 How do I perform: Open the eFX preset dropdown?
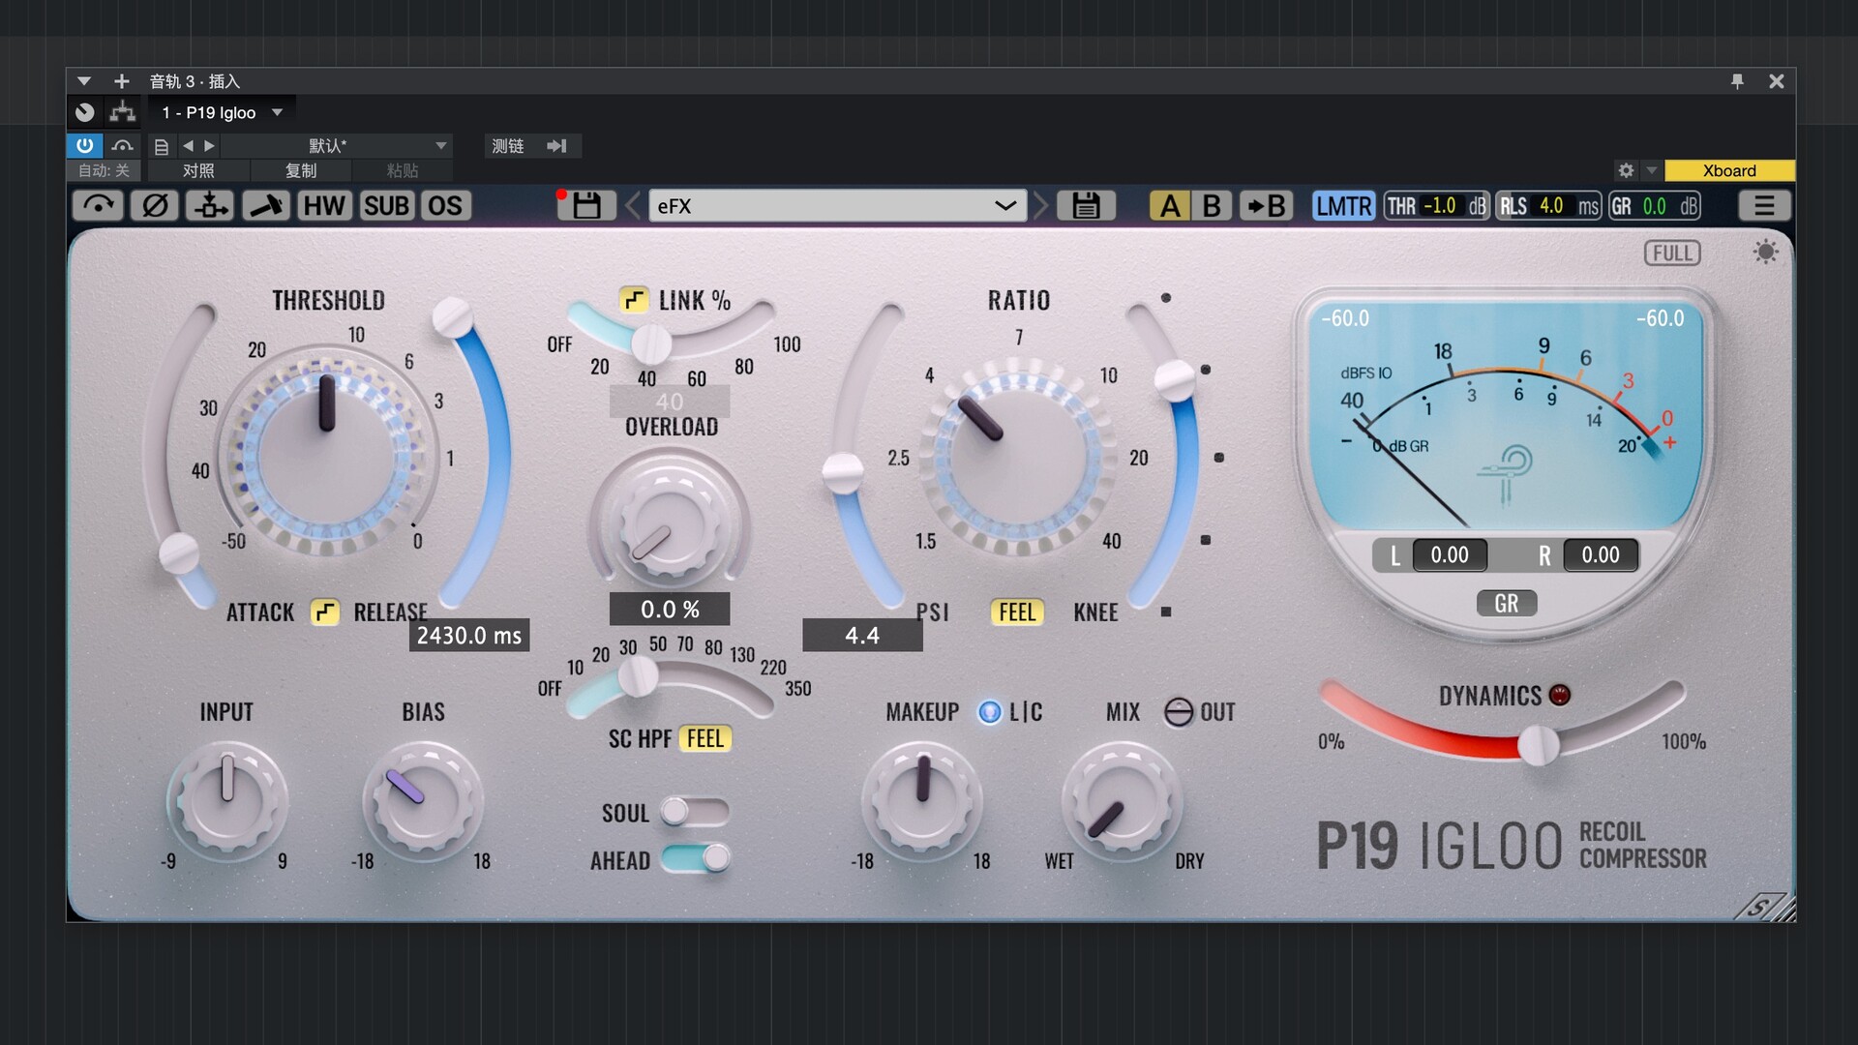coord(838,205)
